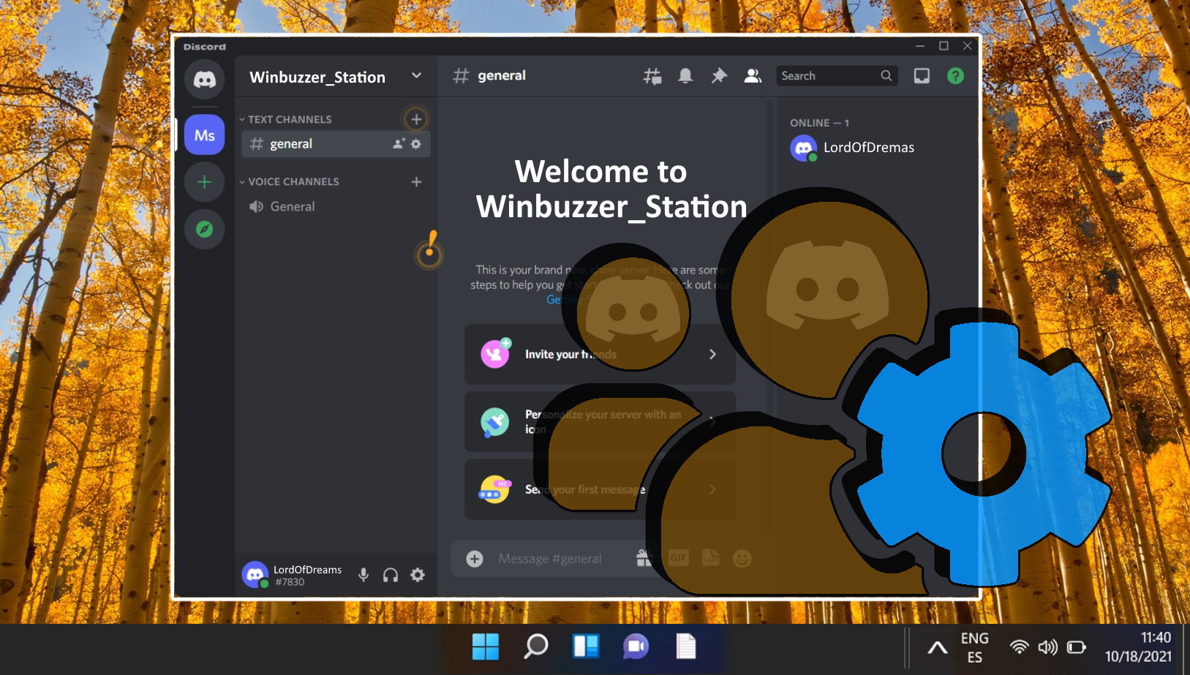Open the document app on taskbar

pos(686,646)
